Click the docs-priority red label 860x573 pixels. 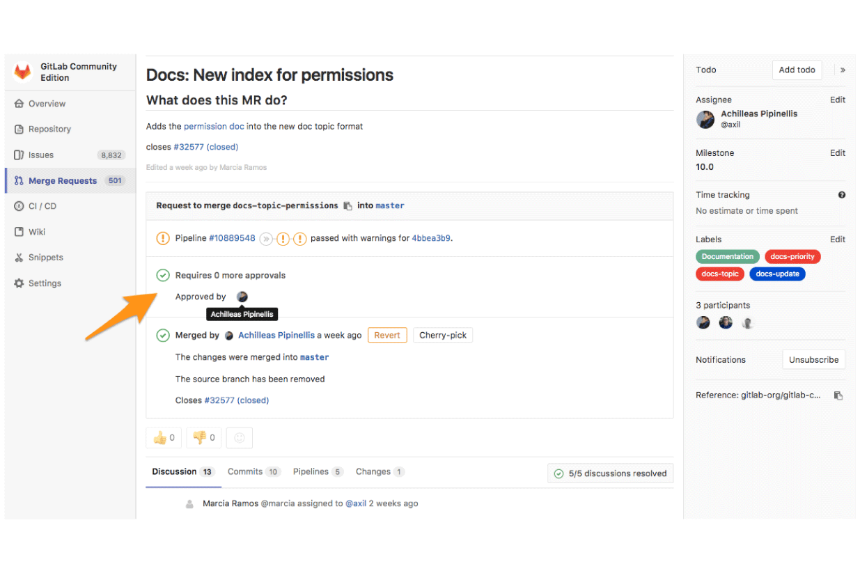(x=792, y=257)
